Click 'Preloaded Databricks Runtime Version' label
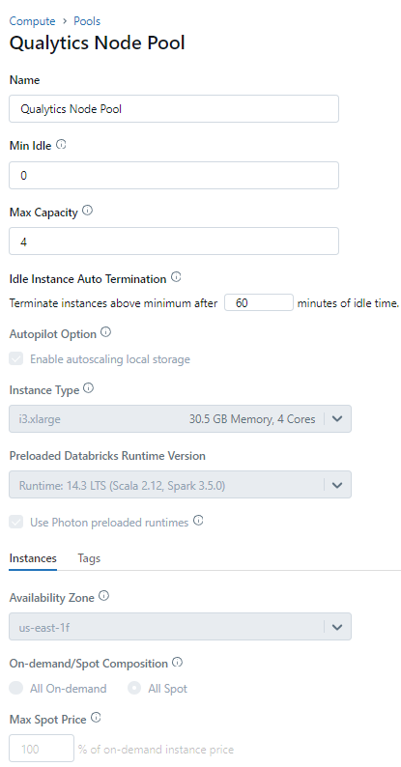 [x=107, y=455]
